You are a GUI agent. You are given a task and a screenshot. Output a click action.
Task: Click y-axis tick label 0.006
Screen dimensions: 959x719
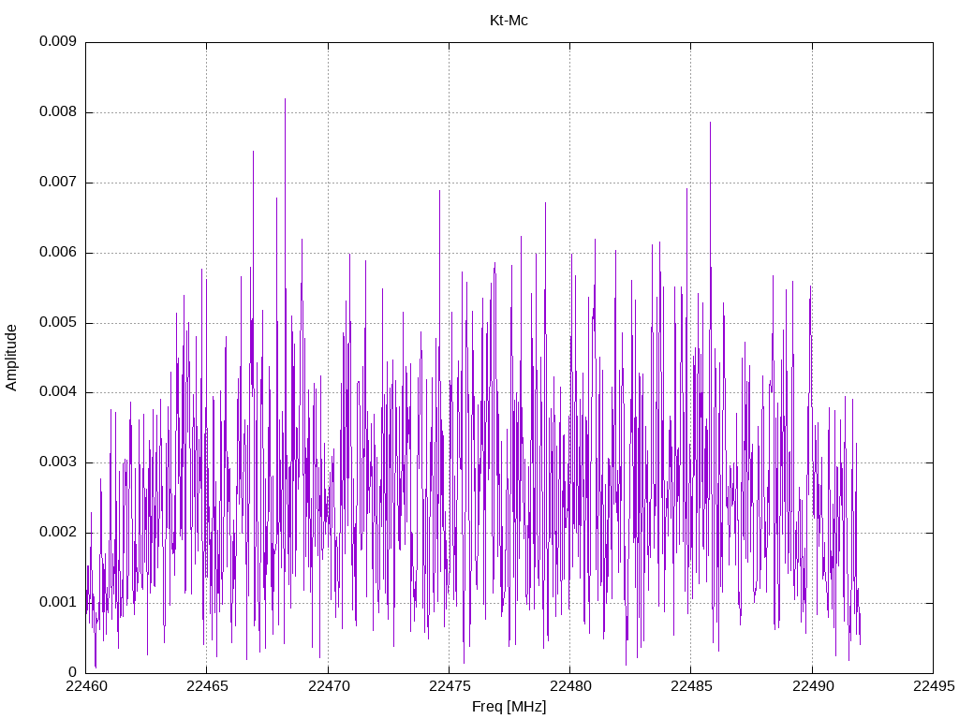point(58,253)
